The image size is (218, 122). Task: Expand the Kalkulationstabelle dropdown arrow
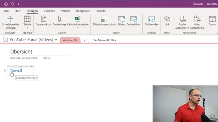[78, 28]
